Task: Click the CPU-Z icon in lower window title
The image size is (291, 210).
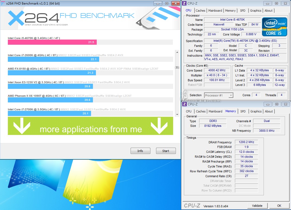Action: coord(185,104)
